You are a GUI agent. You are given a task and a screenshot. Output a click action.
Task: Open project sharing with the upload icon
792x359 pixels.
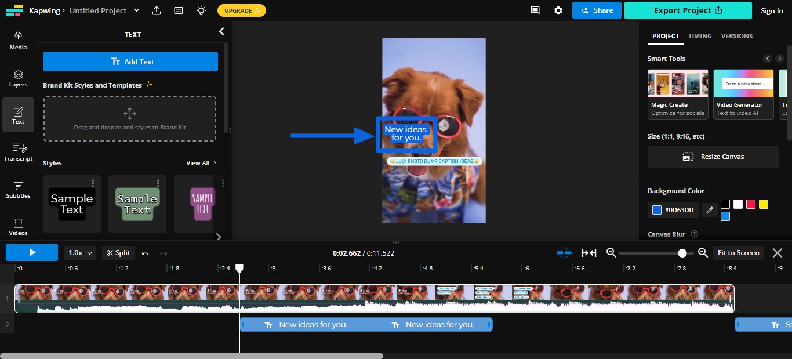pos(157,10)
